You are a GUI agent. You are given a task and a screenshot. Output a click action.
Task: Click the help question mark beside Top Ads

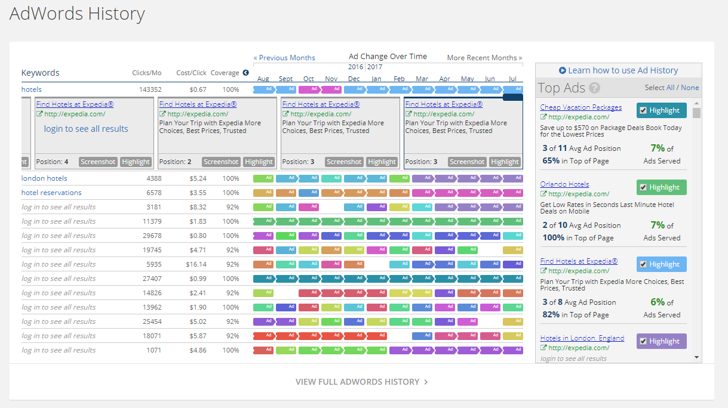[x=594, y=88]
